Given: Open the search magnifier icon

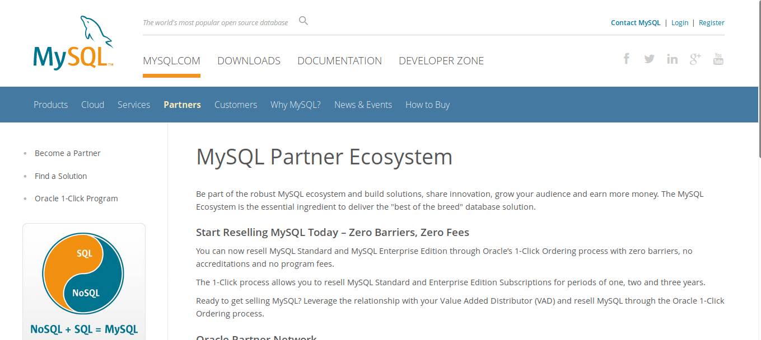Looking at the screenshot, I should (304, 21).
